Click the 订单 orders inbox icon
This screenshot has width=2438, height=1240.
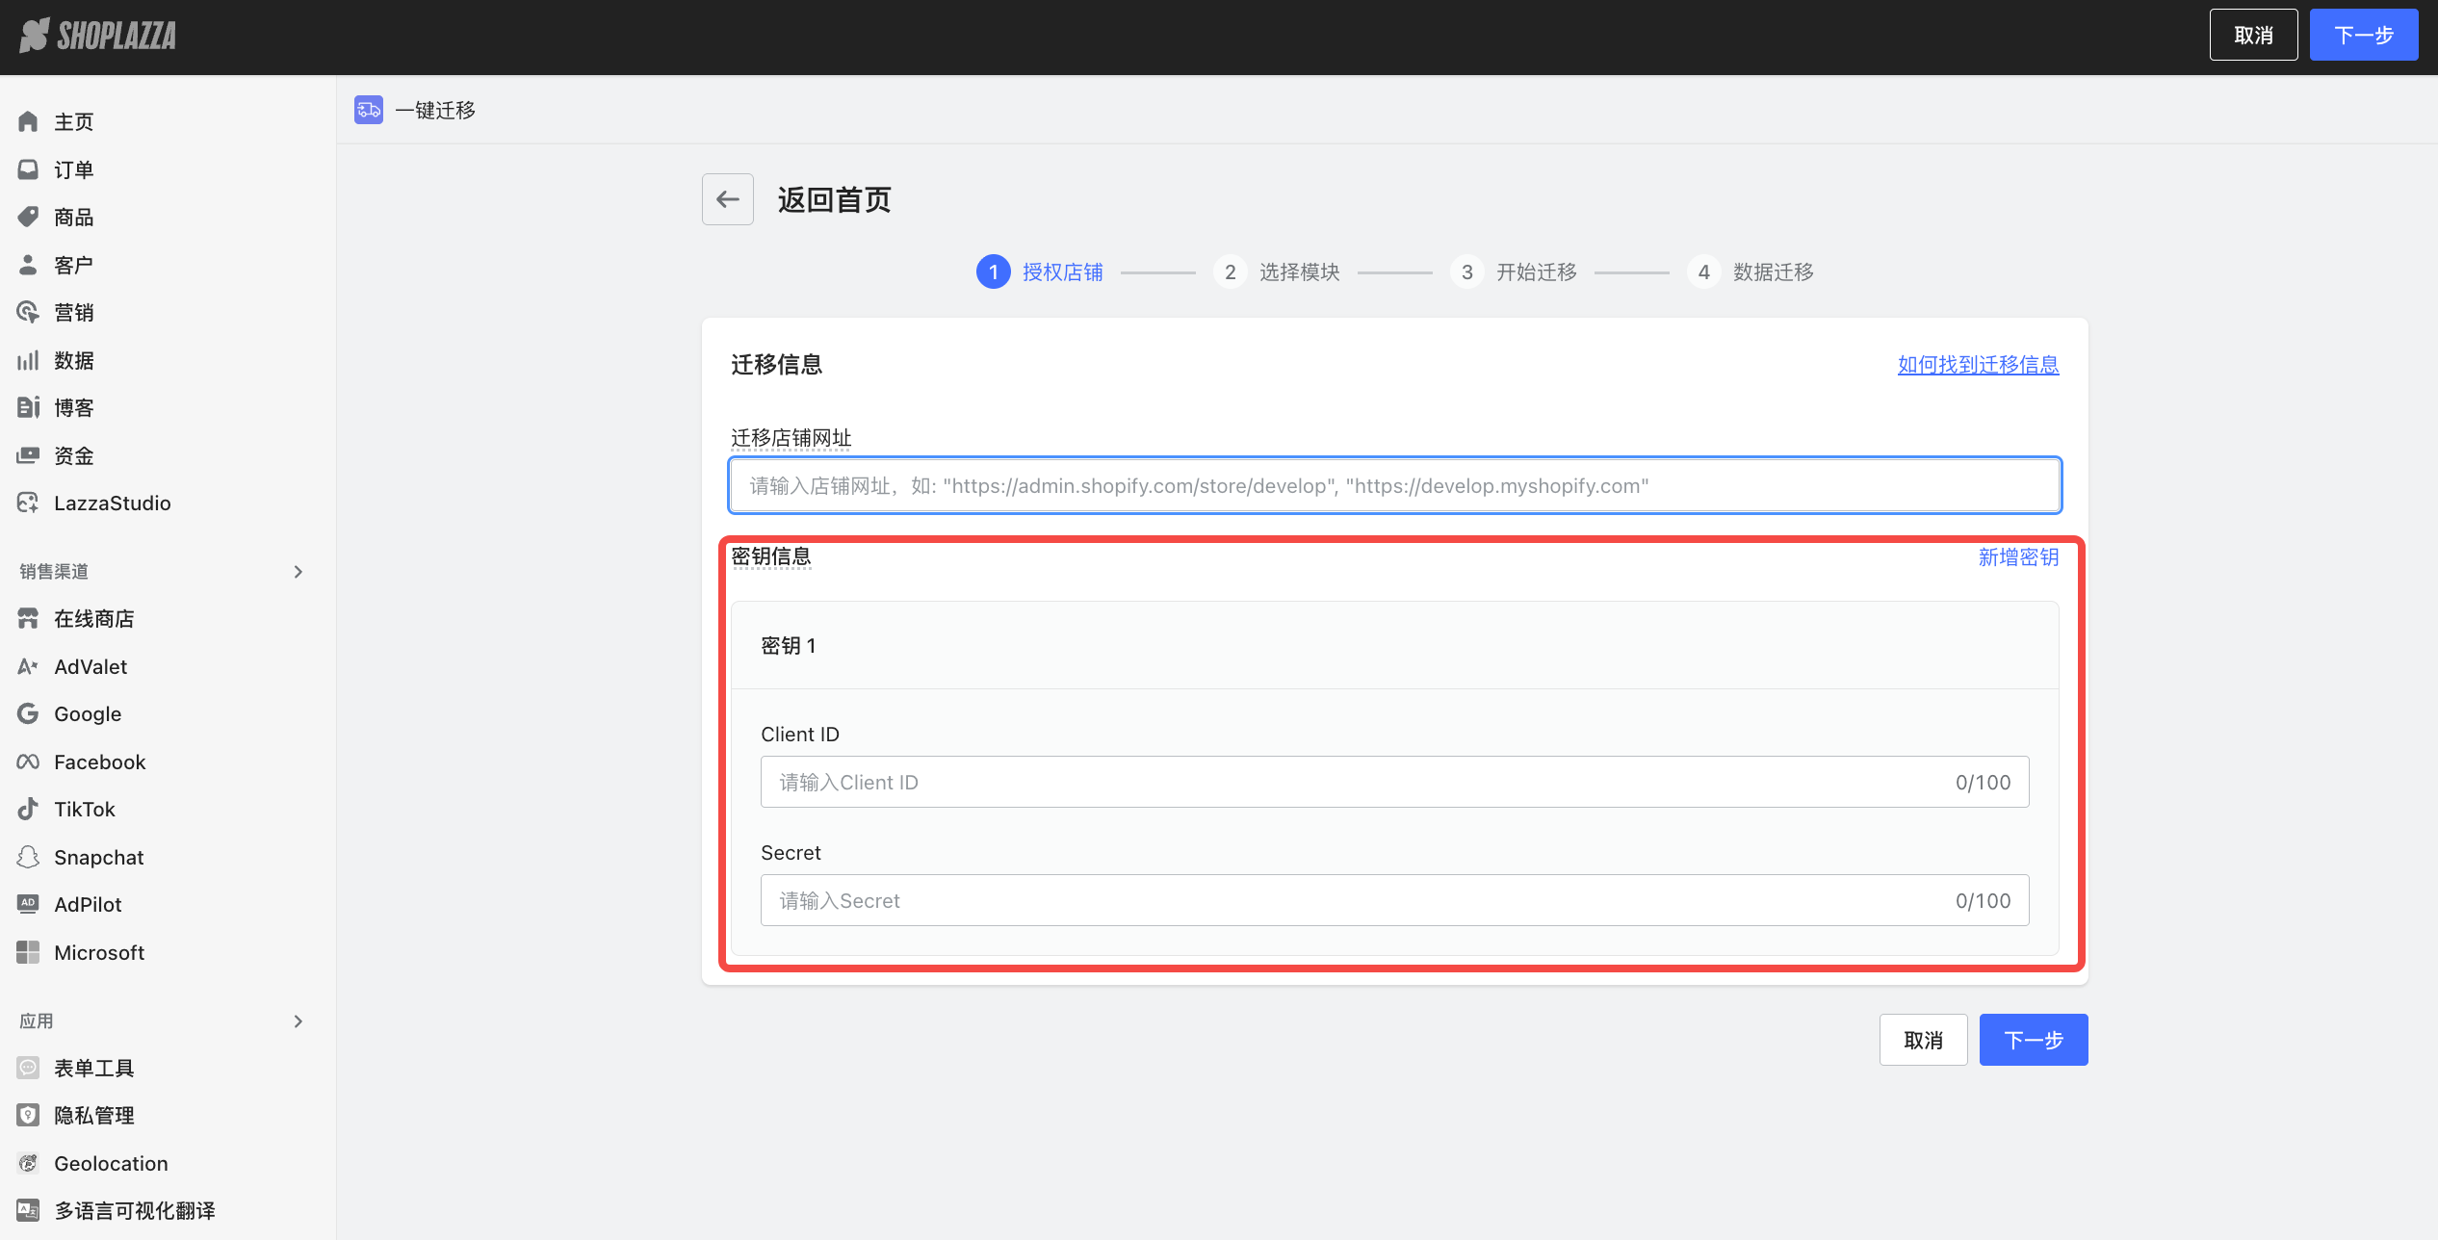click(x=28, y=169)
